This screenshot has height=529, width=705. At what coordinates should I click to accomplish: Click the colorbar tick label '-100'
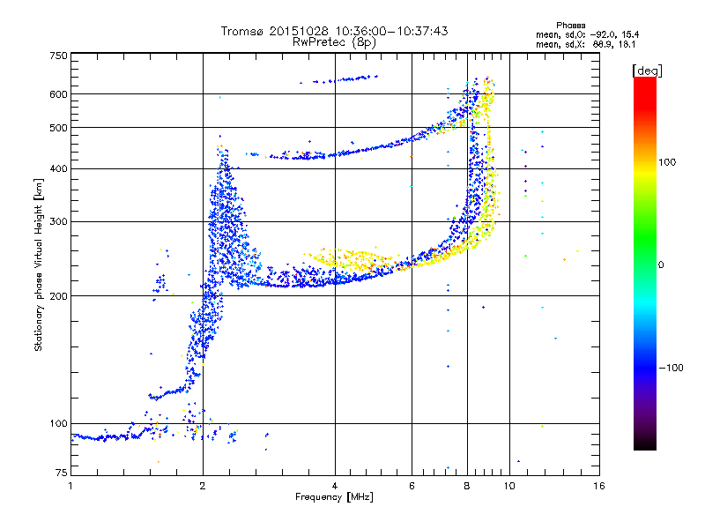(x=671, y=368)
